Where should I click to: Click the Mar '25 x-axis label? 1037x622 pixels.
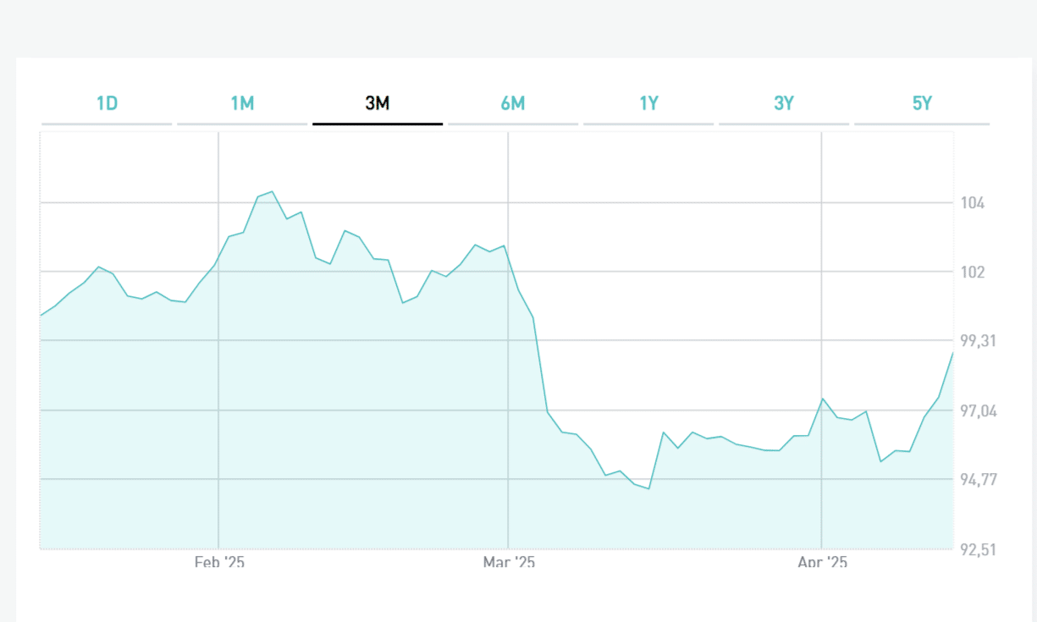click(509, 562)
